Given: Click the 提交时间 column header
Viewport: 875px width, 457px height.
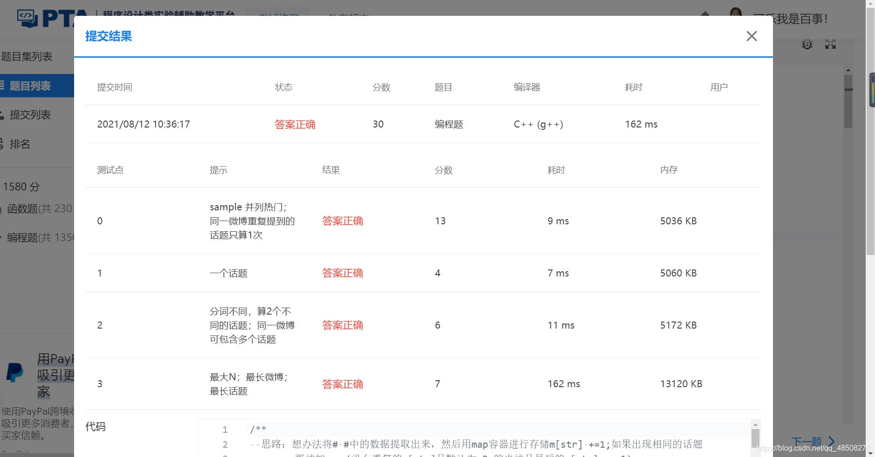Looking at the screenshot, I should (115, 87).
